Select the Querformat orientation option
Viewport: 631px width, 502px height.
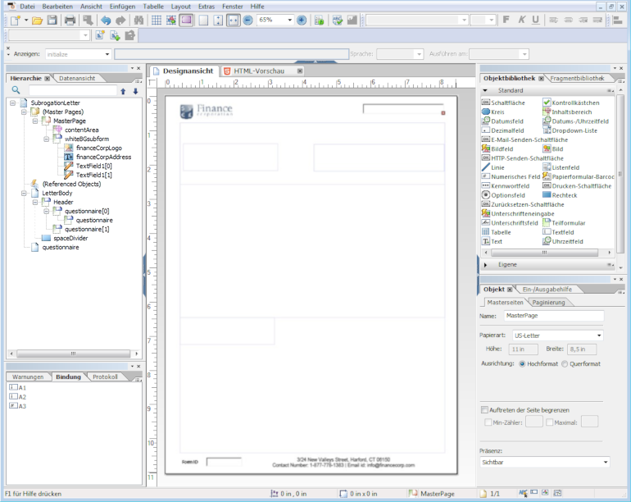[x=565, y=363]
